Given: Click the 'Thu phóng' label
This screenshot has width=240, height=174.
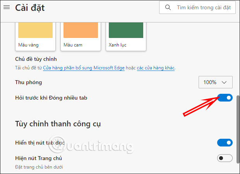Looking at the screenshot, I should point(29,82).
